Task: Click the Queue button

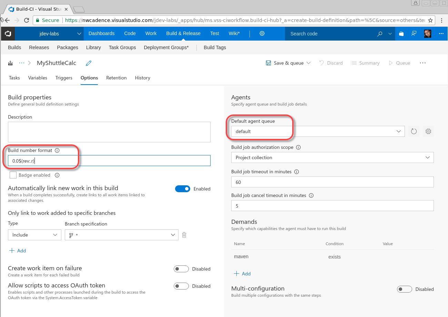Action: tap(399, 63)
